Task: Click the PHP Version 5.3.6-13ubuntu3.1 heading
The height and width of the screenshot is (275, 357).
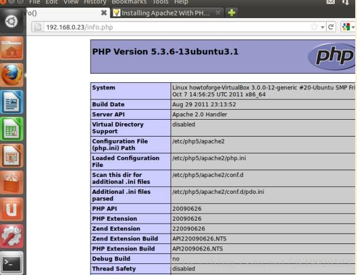Action: click(165, 51)
